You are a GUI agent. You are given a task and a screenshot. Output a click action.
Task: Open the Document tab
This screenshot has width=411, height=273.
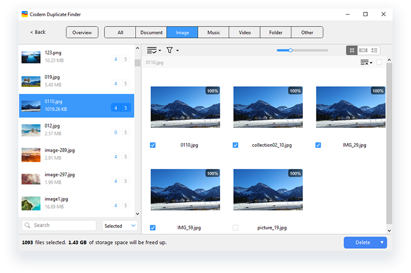pos(151,32)
